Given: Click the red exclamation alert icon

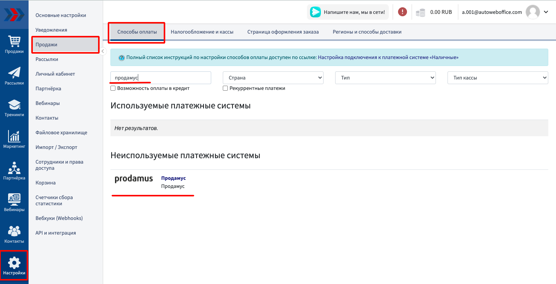Looking at the screenshot, I should (402, 12).
